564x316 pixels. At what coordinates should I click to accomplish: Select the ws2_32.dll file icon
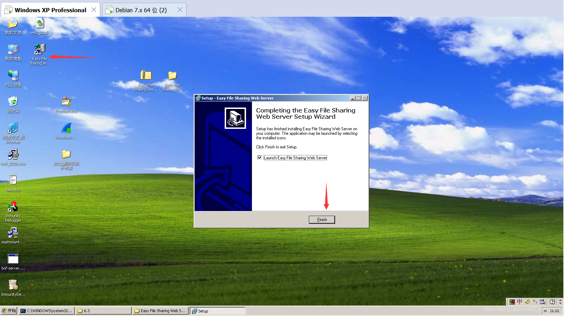(x=40, y=26)
